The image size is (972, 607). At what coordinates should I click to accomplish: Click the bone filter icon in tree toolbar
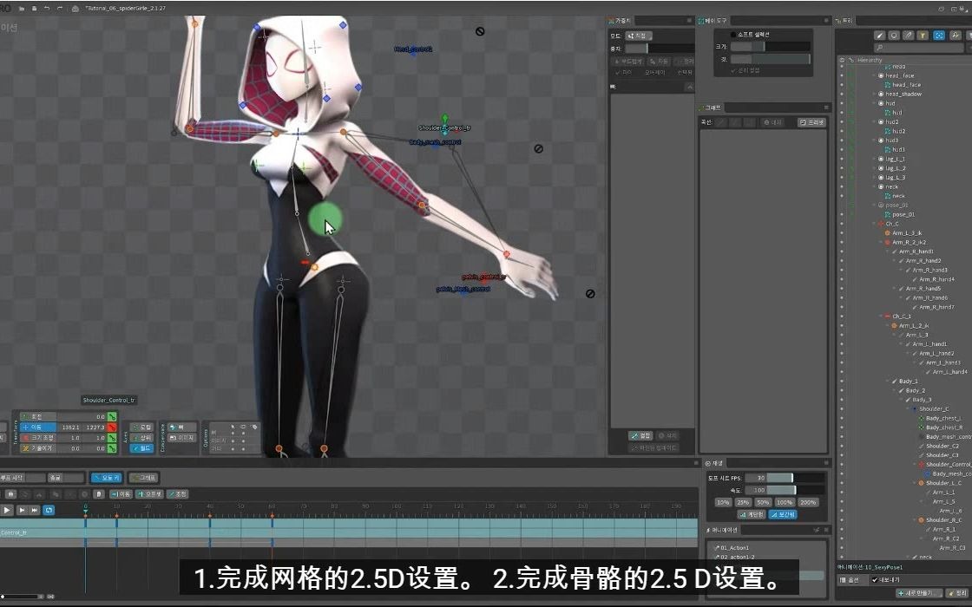tap(909, 36)
